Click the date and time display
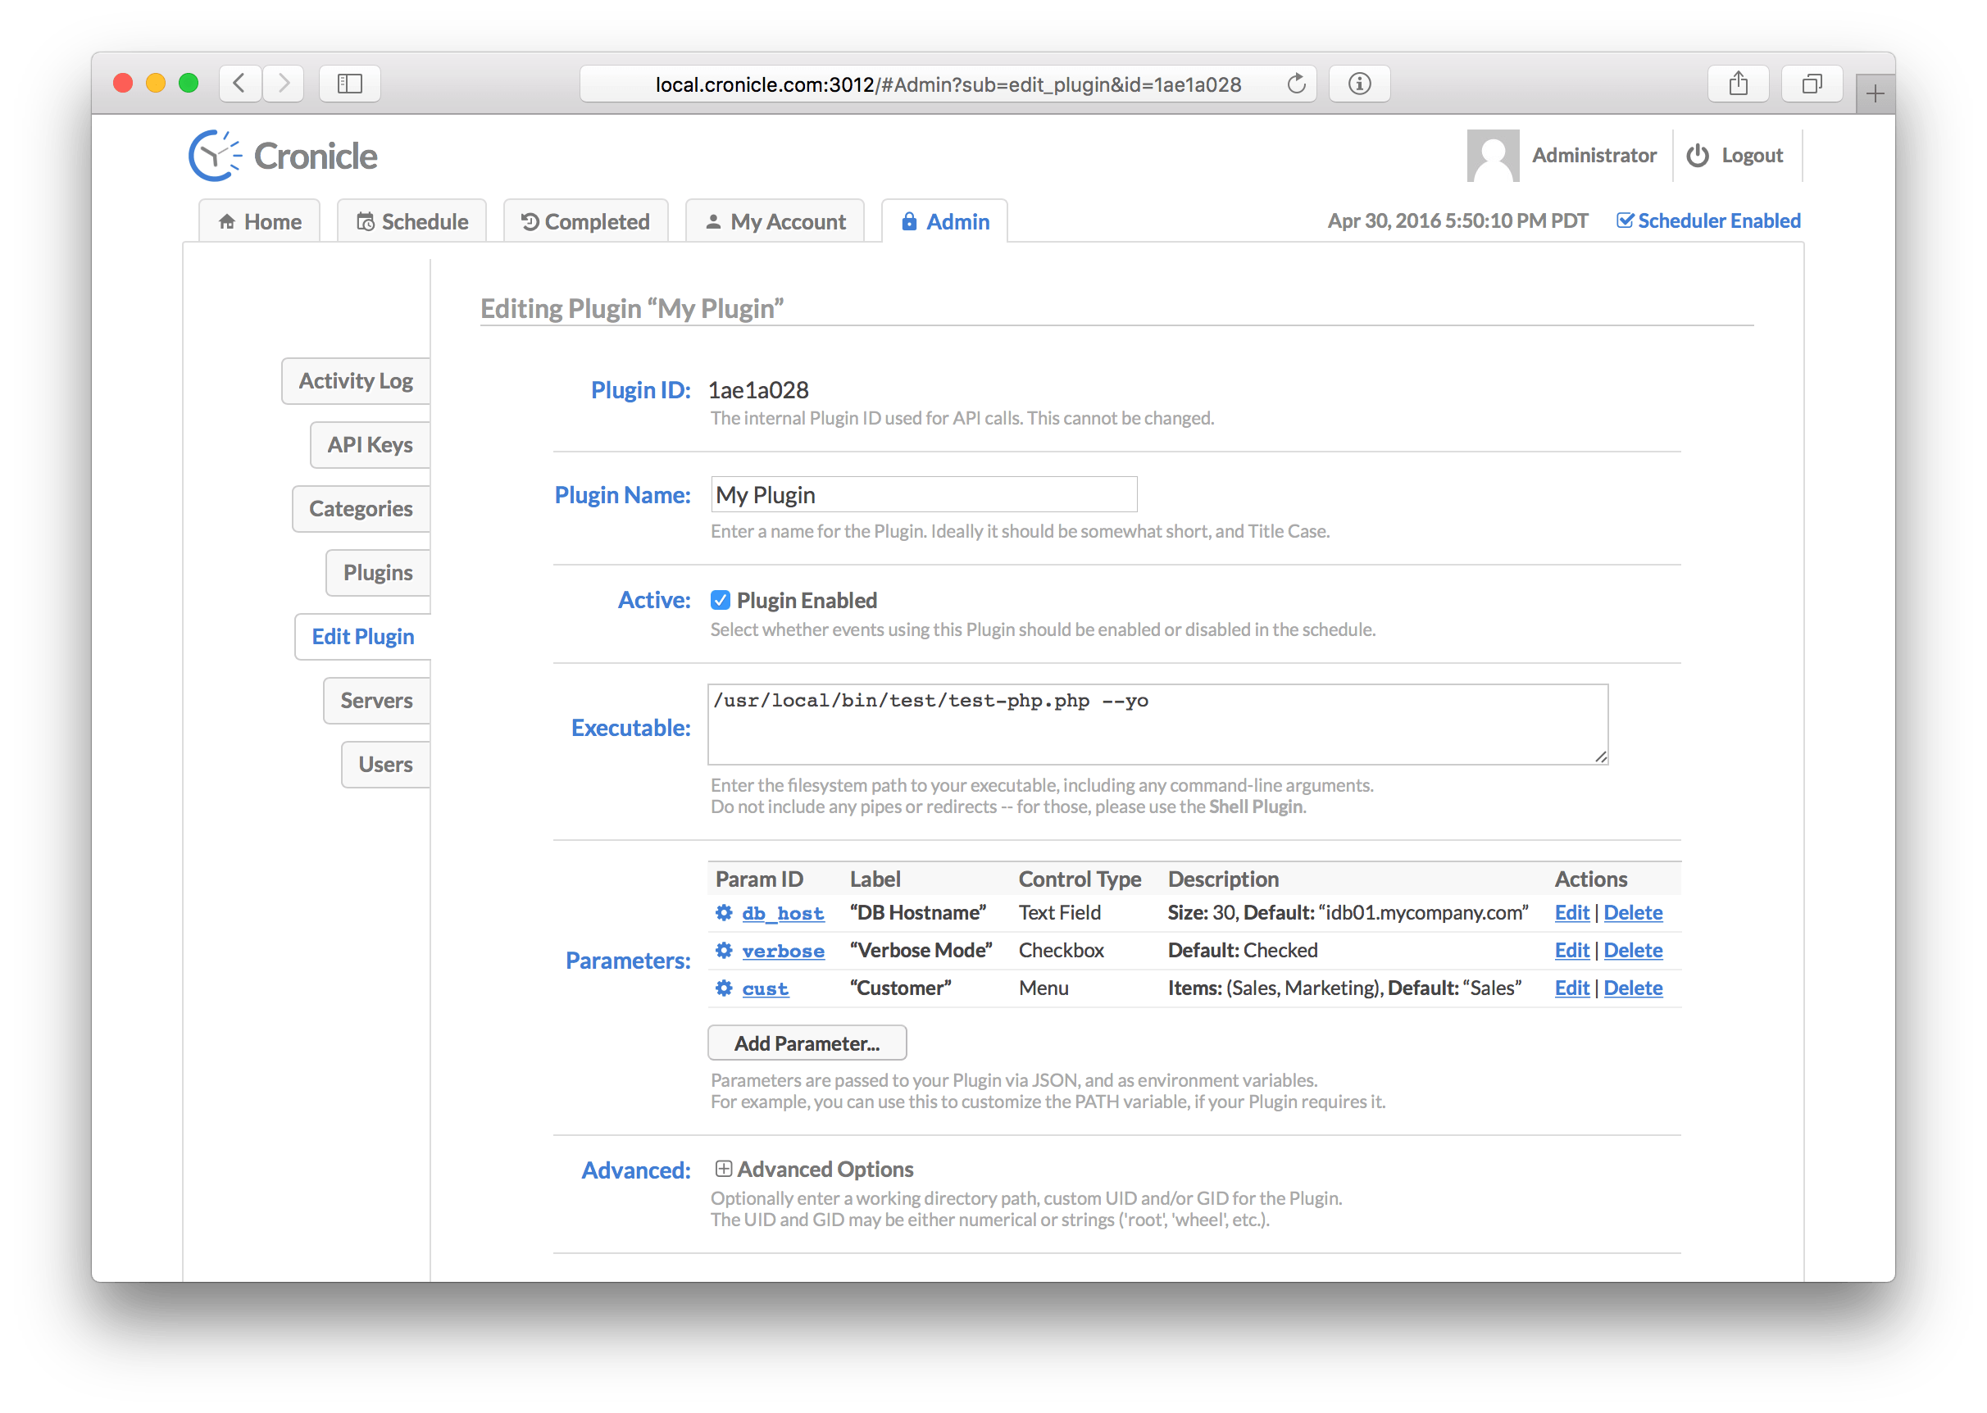The width and height of the screenshot is (1987, 1413). pyautogui.click(x=1458, y=221)
